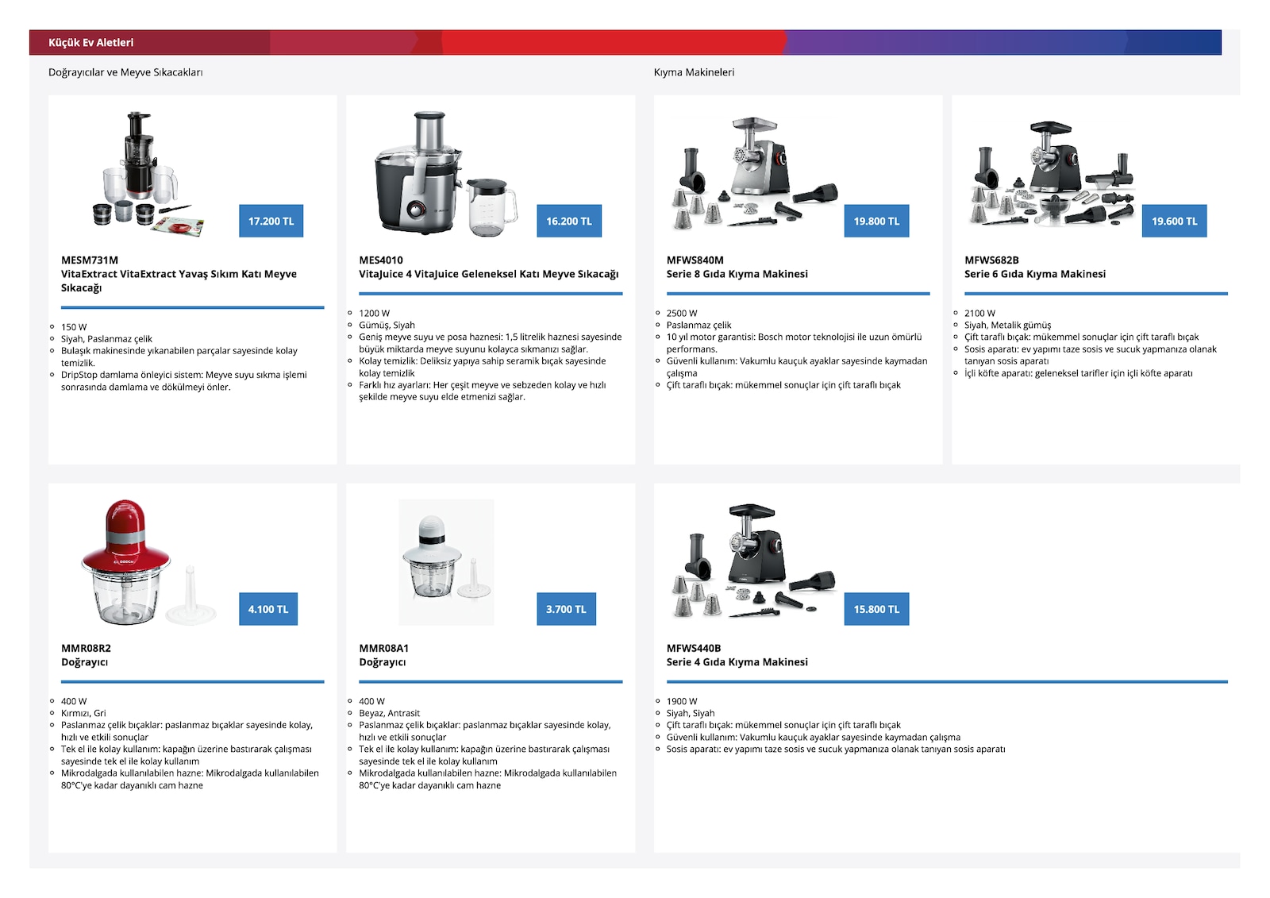Click the 150 W specification line
This screenshot has width=1270, height=898.
[x=74, y=327]
